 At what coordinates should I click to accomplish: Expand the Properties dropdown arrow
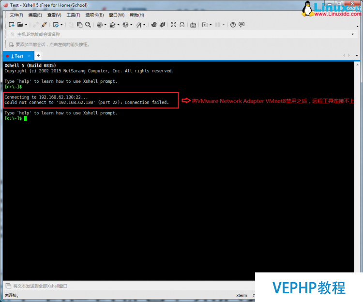[61, 25]
